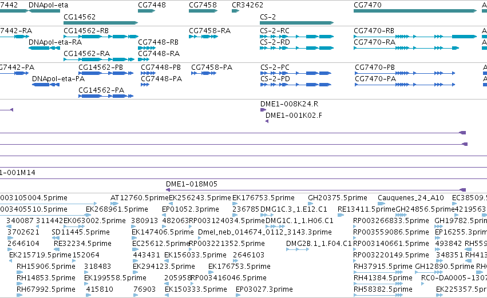Select the CG7470 gene arrow bar
Viewport: 487px width, 298px height.
[415, 11]
